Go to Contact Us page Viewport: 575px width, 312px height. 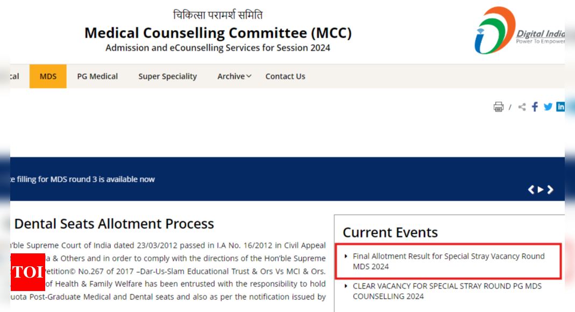pyautogui.click(x=285, y=76)
